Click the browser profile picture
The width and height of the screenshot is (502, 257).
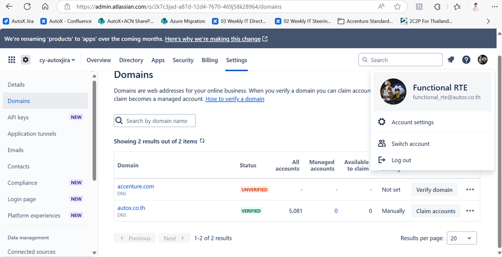click(476, 7)
